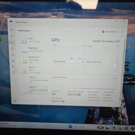This screenshot has height=135, width=135.
Task: Open the Windows Start button
Action: click(x=70, y=127)
